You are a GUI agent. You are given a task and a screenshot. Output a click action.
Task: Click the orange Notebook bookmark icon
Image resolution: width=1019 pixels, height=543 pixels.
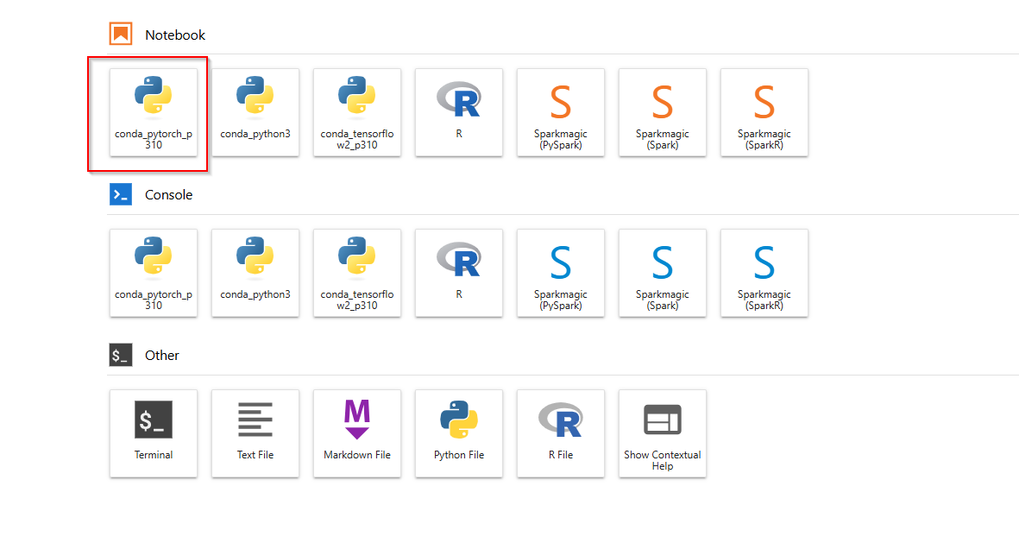tap(121, 34)
